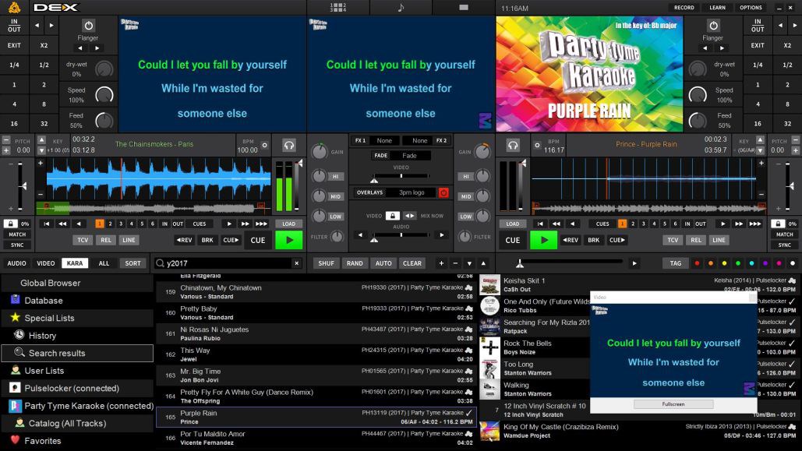Enable SYNC on the left deck

point(17,245)
